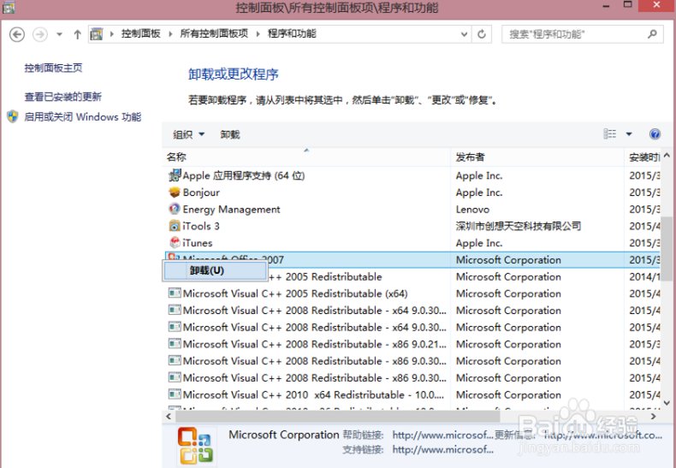
Task: Expand the chevron after 控制面板 breadcrumb
Action: [170, 34]
